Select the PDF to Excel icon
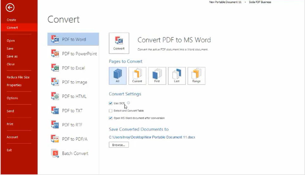 pos(55,68)
